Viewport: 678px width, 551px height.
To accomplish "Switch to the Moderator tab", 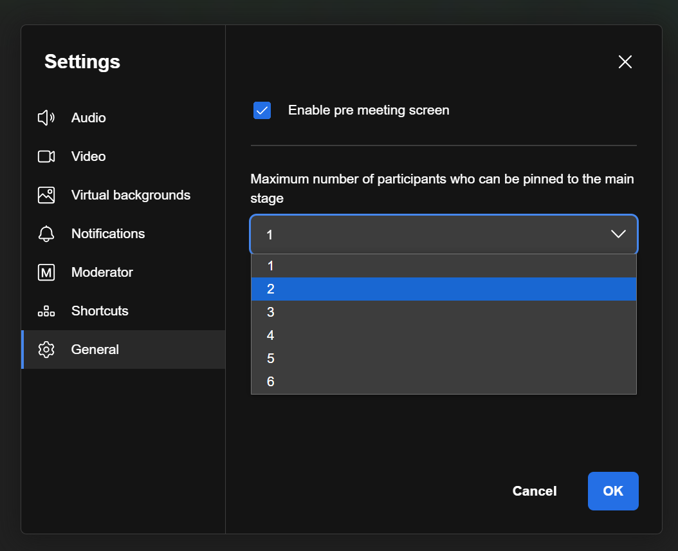I will (x=102, y=272).
